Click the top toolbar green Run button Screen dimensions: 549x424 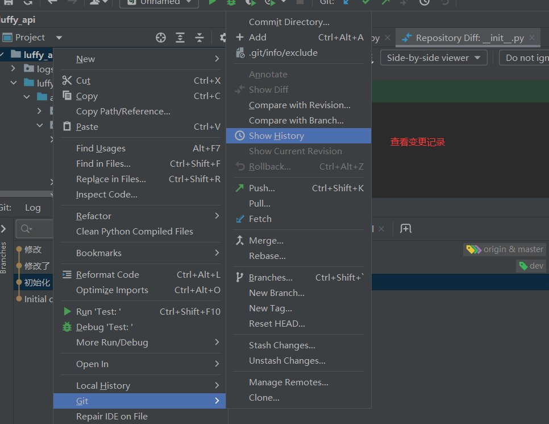click(x=212, y=2)
